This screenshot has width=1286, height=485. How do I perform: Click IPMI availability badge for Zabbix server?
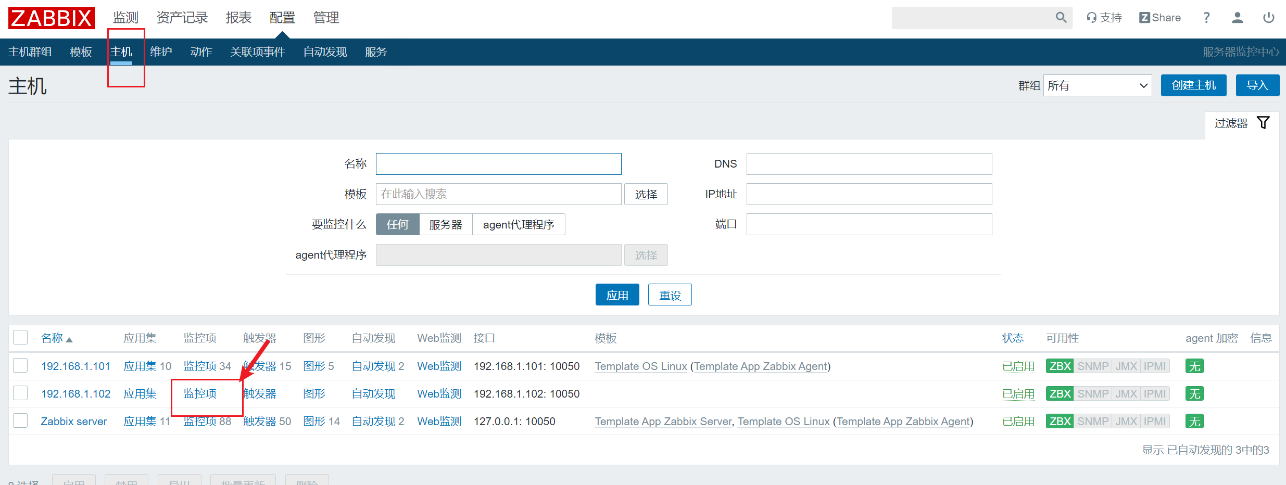1155,422
